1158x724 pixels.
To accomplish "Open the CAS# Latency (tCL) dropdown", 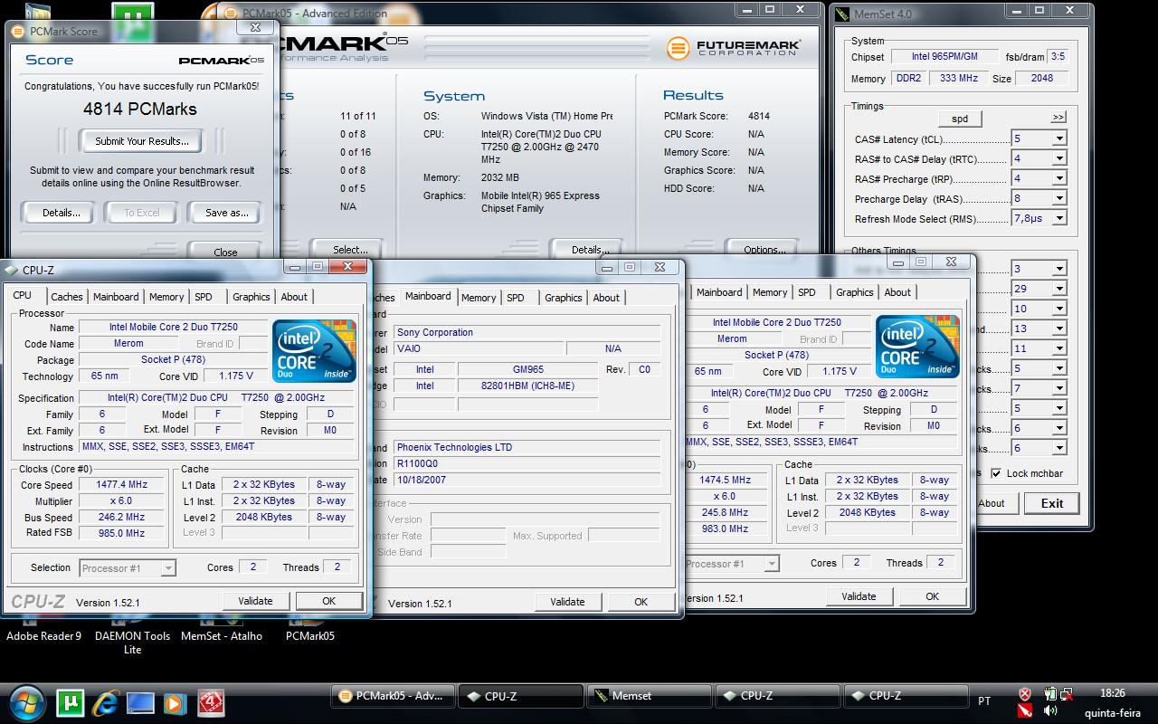I will [x=1058, y=139].
